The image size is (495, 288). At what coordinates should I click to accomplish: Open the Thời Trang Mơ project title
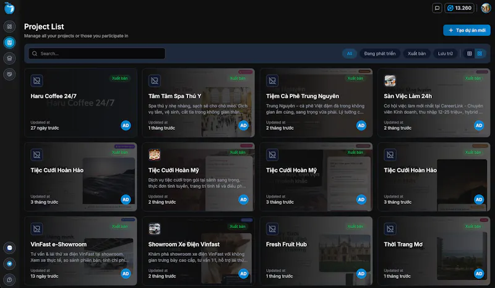point(403,245)
